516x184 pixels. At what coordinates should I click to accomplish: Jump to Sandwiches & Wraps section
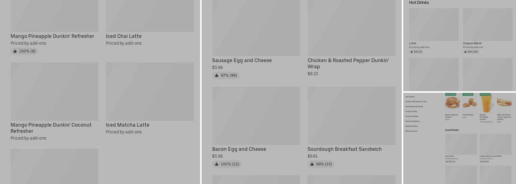[414, 106]
